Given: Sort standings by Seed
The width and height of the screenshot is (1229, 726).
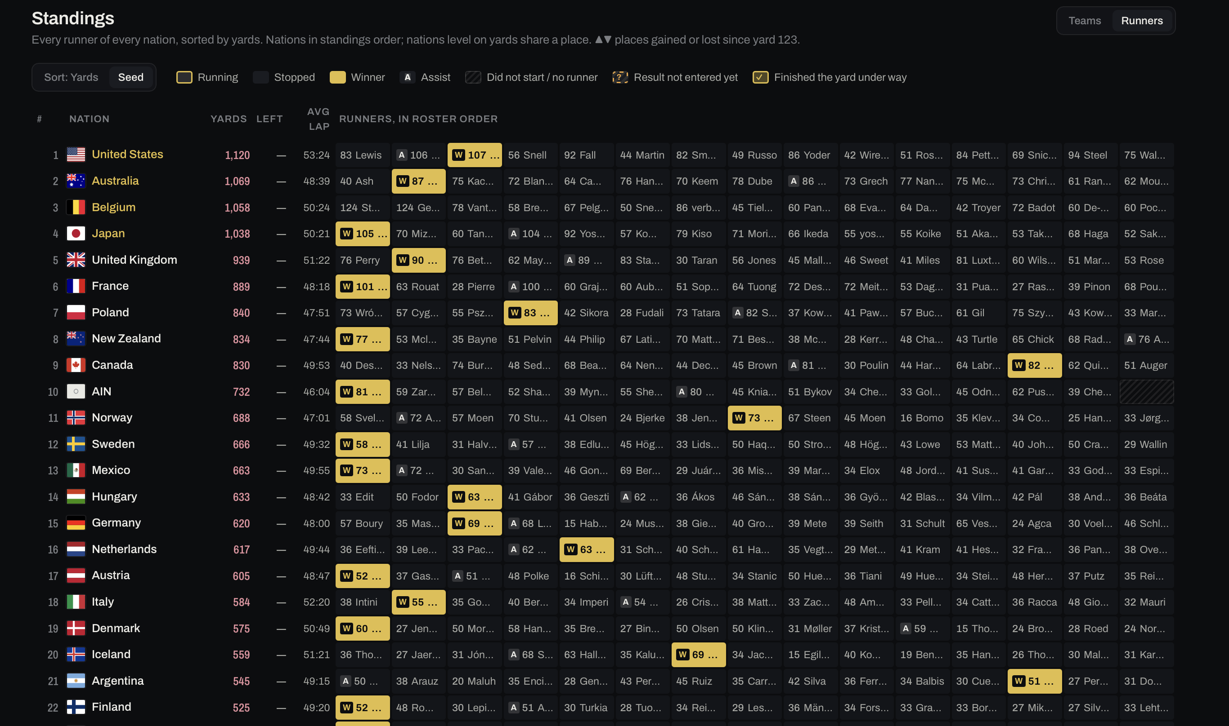Looking at the screenshot, I should (x=131, y=77).
